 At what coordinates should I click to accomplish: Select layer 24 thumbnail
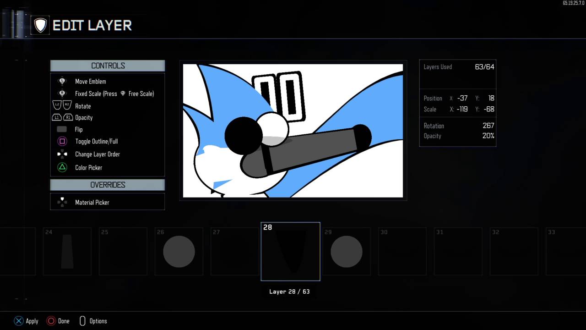pyautogui.click(x=67, y=251)
